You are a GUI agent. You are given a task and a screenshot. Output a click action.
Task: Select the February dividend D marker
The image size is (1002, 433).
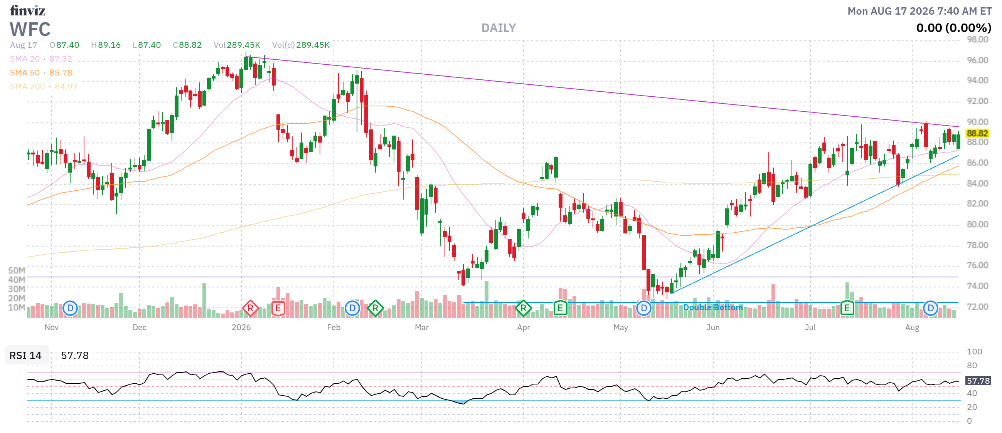(352, 308)
